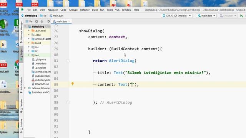
Task: Open project panel settings gear
Action: (x=48, y=21)
